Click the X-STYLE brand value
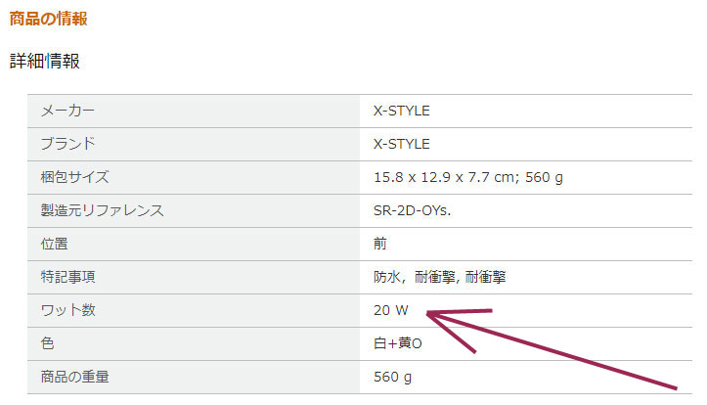707x405 pixels. (x=401, y=145)
